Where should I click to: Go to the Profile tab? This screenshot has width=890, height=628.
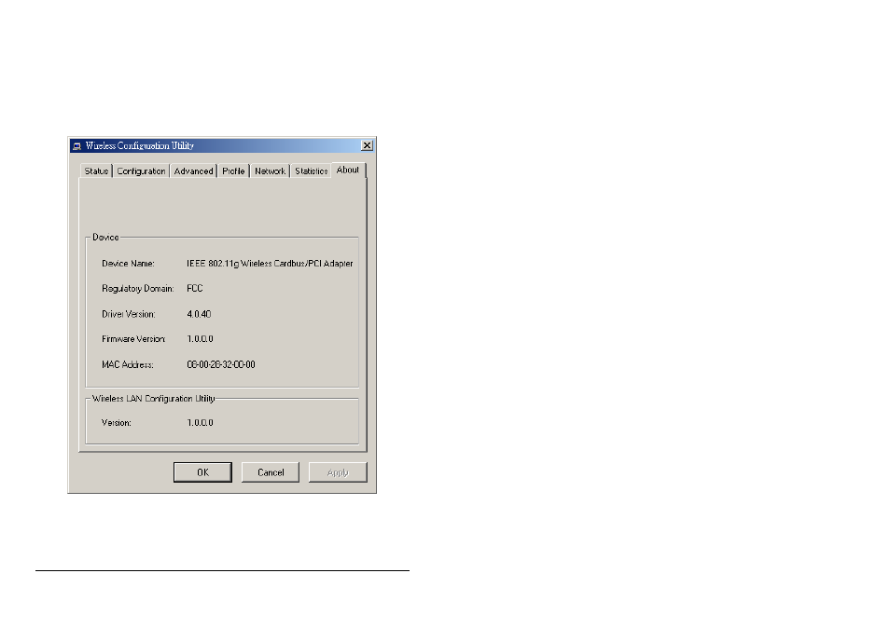233,171
